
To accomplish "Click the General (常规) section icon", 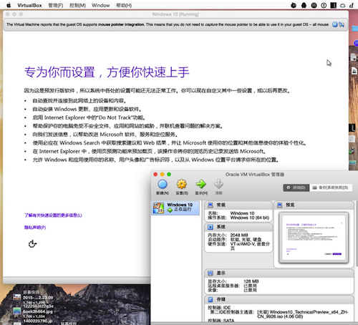I will point(211,205).
